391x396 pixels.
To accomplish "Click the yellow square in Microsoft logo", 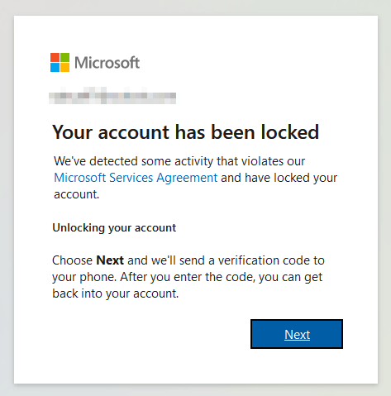I will tap(64, 67).
